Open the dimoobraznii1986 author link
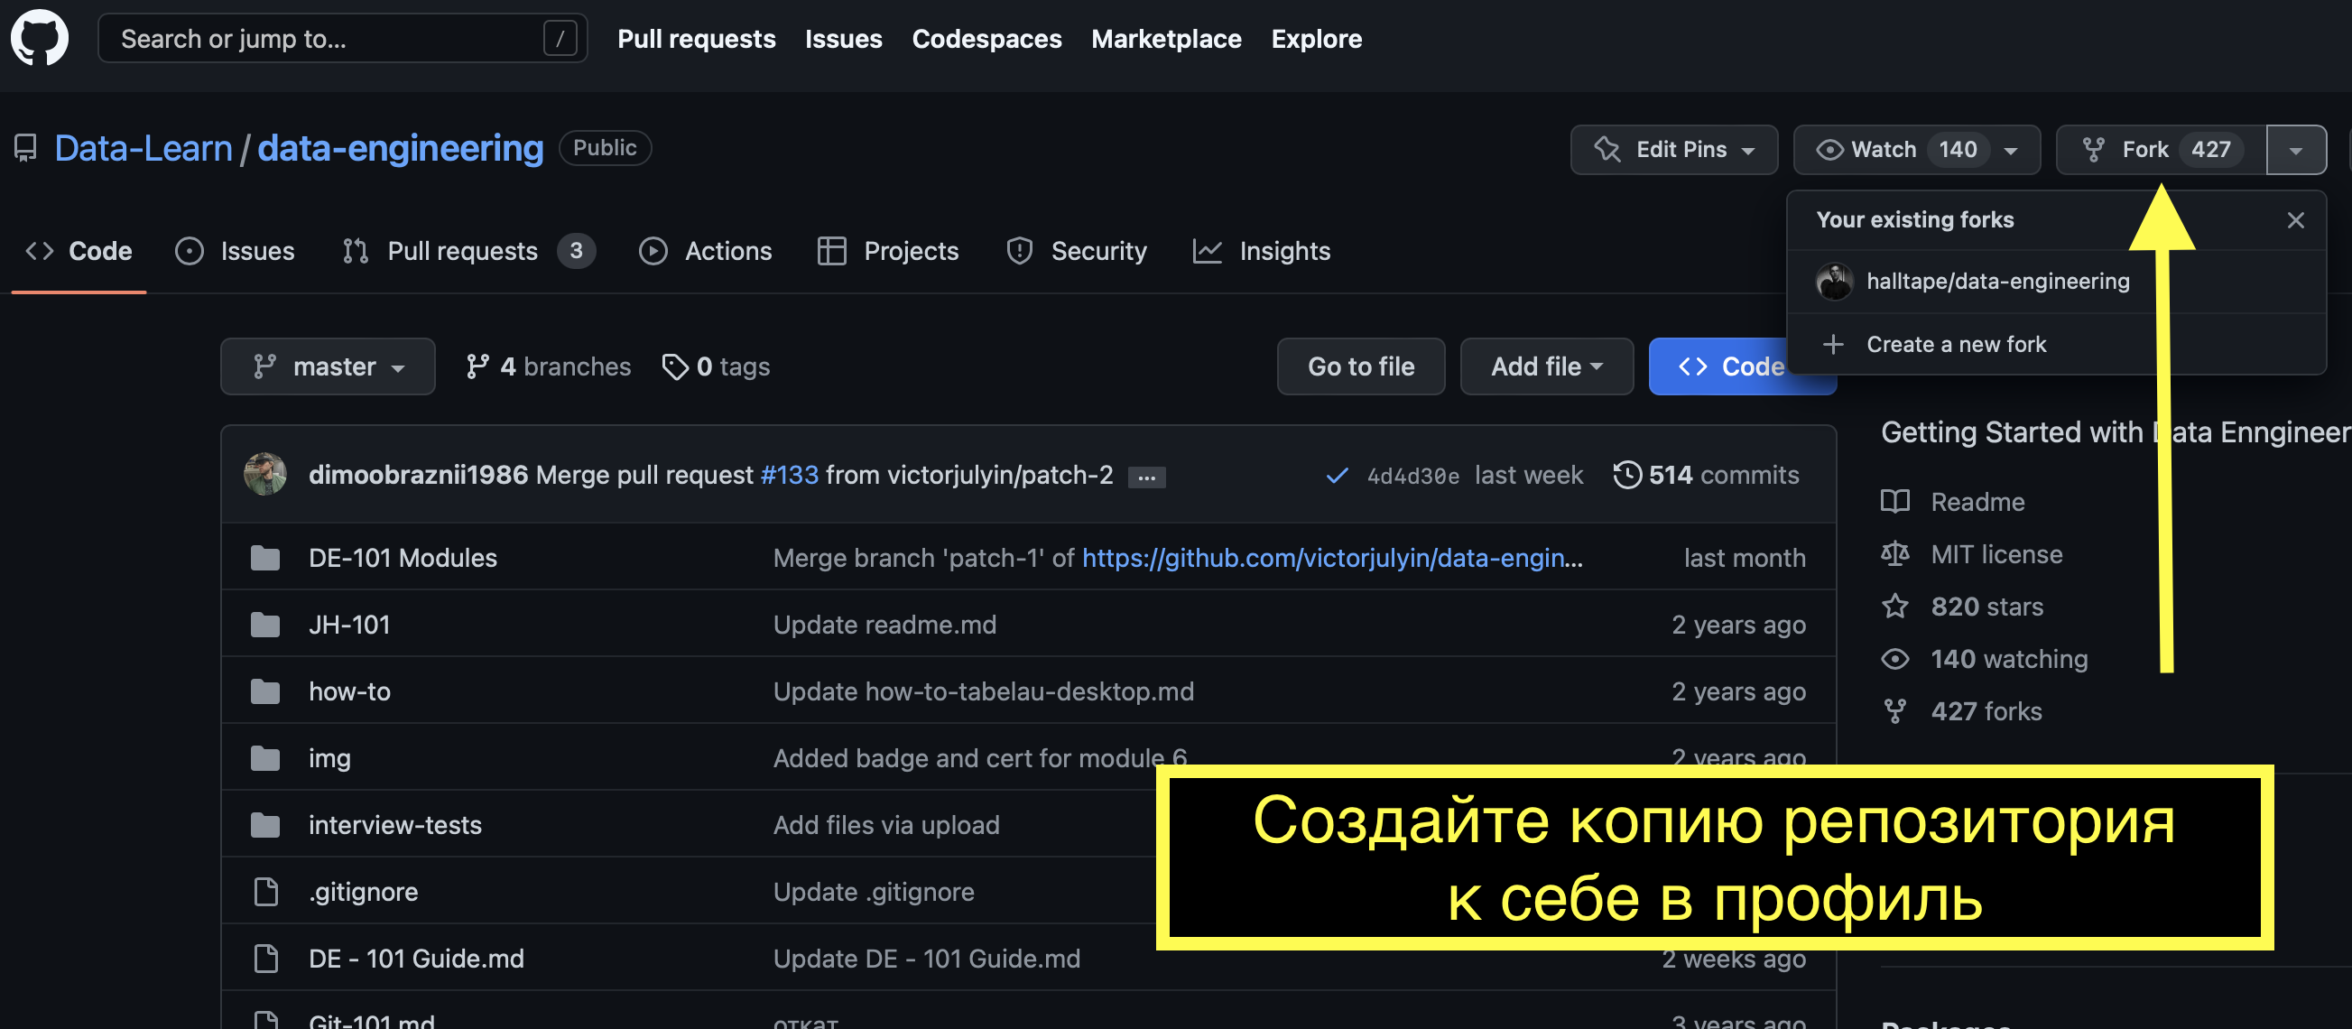2352x1029 pixels. [418, 475]
